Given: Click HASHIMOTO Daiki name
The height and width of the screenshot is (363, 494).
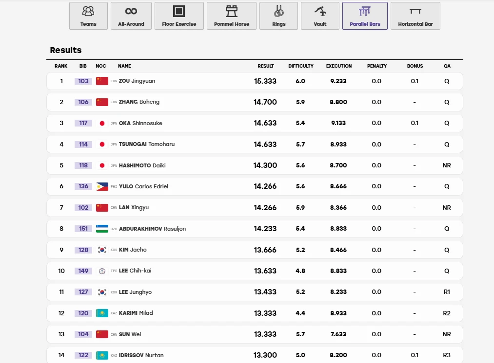Looking at the screenshot, I should pyautogui.click(x=142, y=165).
